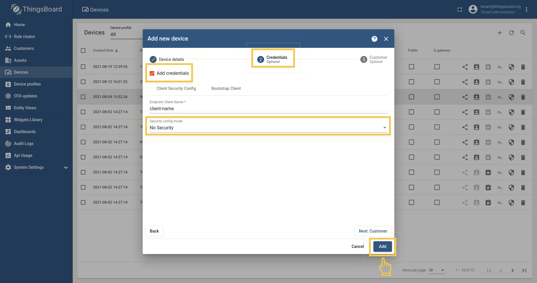Cancel adding new device
Screen dimensions: 537x283
(358, 246)
